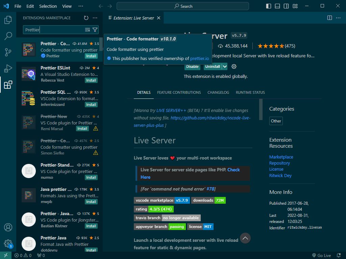Open the Edit menu
346x259 pixels.
(x=30, y=6)
